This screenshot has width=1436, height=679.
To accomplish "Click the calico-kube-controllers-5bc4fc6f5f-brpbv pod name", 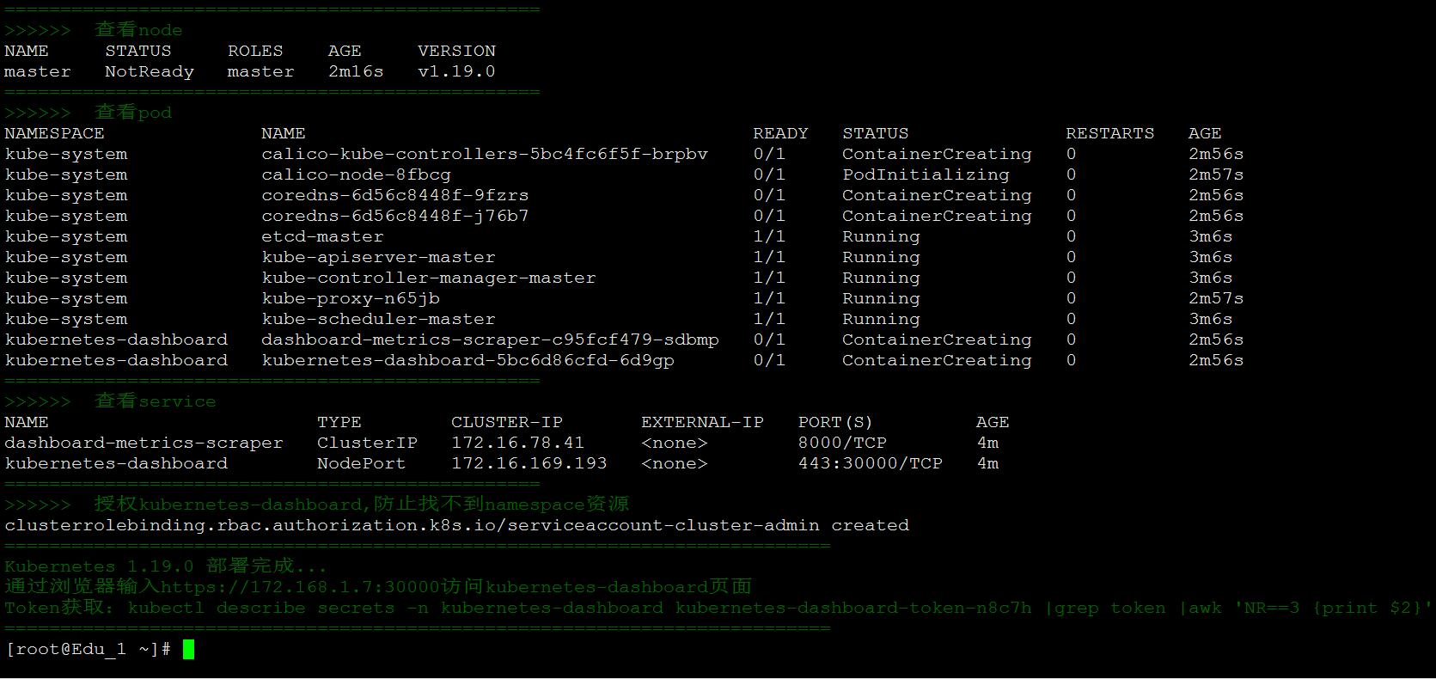I will tap(485, 154).
